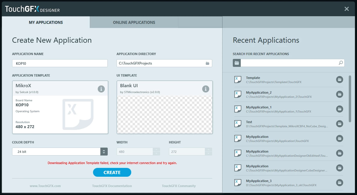
Task: Open folder location for MyApplication_3
Action: pos(340,183)
